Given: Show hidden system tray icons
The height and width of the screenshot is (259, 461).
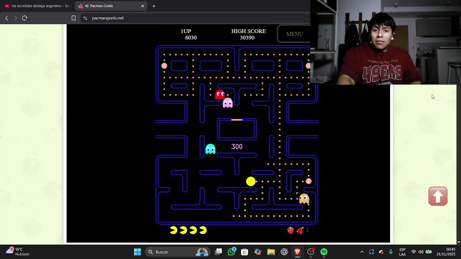Looking at the screenshot, I should point(362,252).
